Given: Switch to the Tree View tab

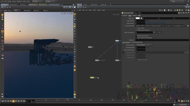Looking at the screenshot, I should 85,5.
